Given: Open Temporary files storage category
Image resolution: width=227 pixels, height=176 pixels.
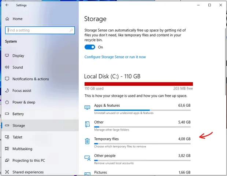Looking at the screenshot, I should coord(138,143).
